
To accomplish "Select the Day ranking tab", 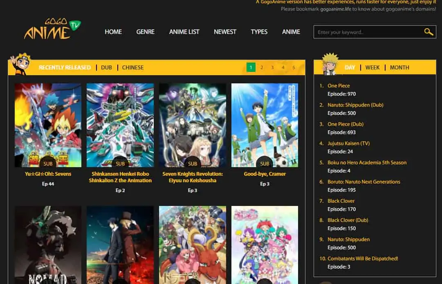I will click(350, 67).
